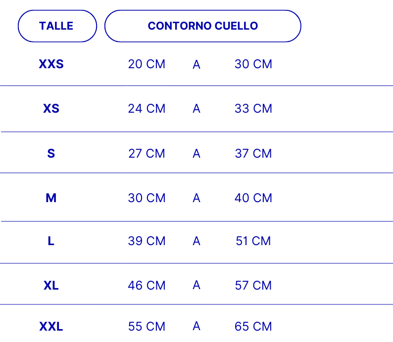Image resolution: width=393 pixels, height=342 pixels.
Task: Click the 20 CM value
Action: point(147,64)
